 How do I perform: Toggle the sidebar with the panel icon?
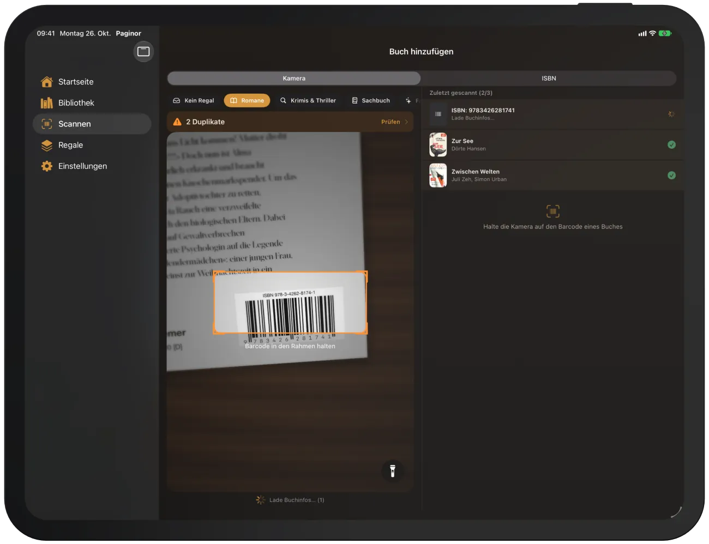tap(143, 52)
